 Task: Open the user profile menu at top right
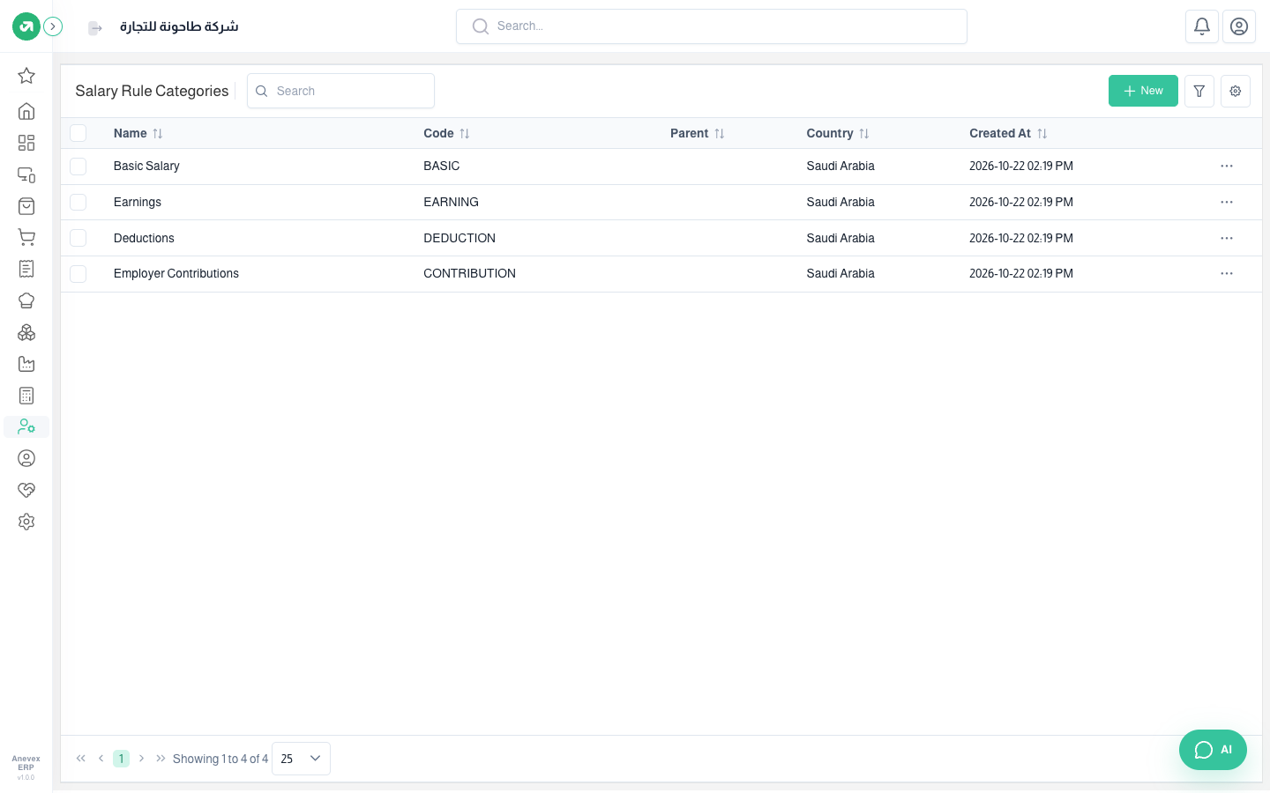coord(1239,26)
